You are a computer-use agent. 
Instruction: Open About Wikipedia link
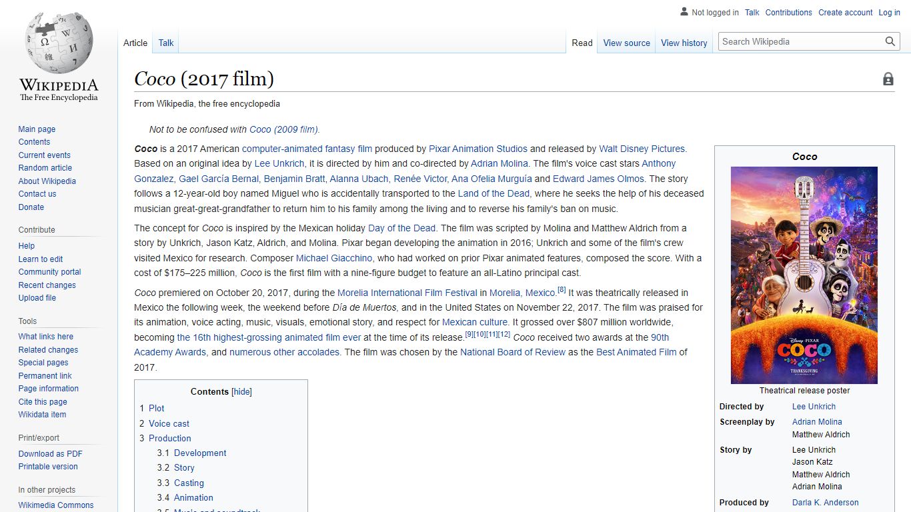[x=47, y=181]
